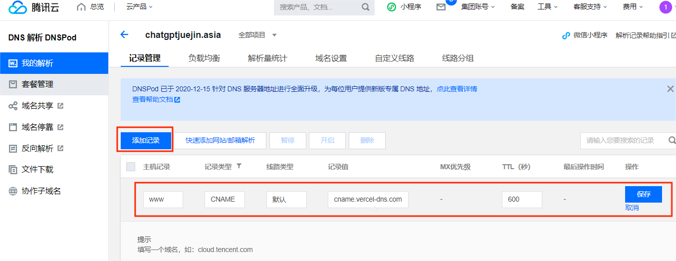
Task: Open 备案 in the top bar
Action: point(517,7)
